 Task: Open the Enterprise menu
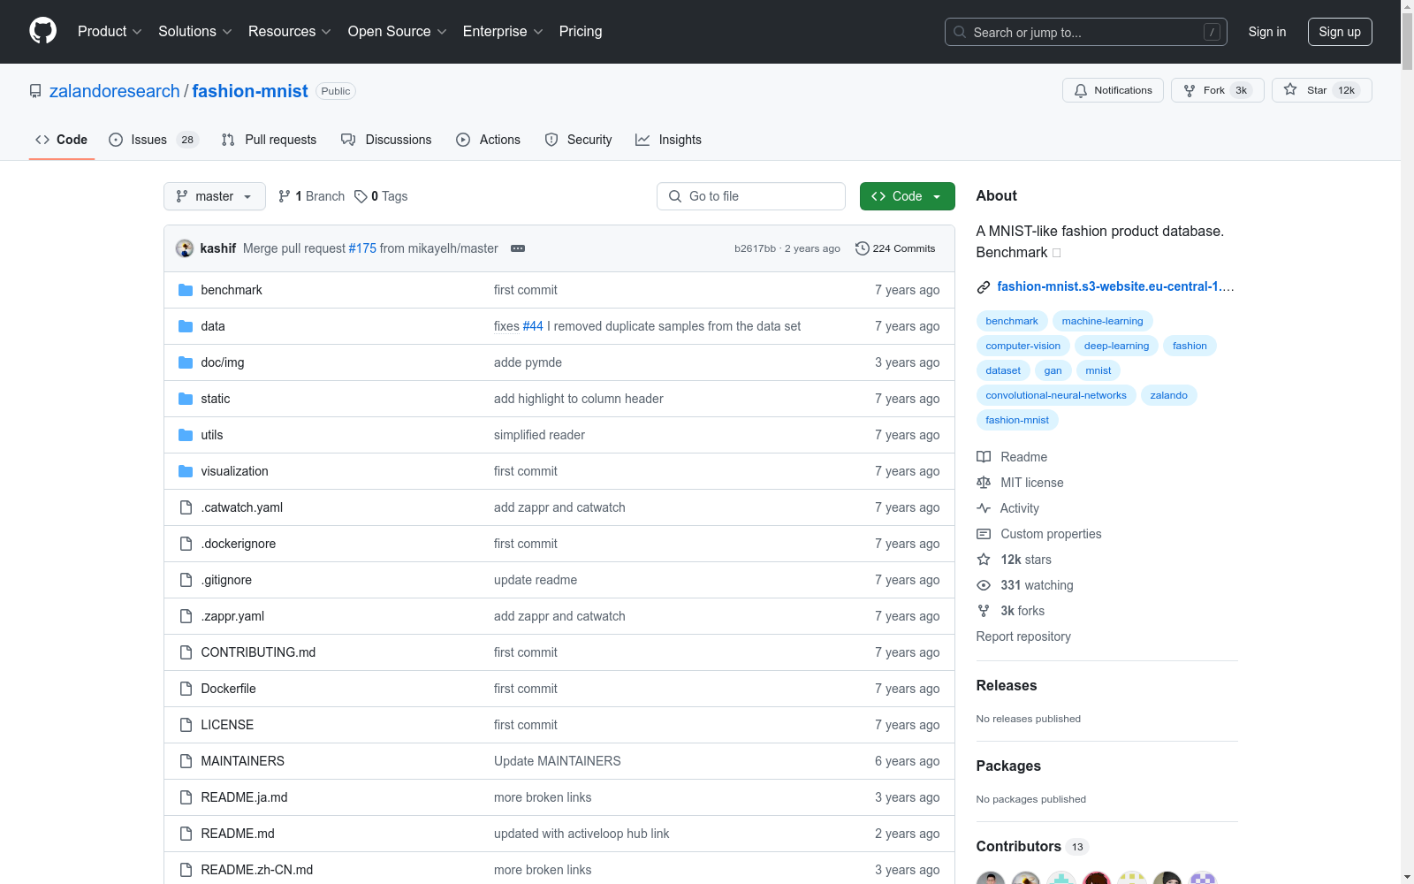coord(503,32)
